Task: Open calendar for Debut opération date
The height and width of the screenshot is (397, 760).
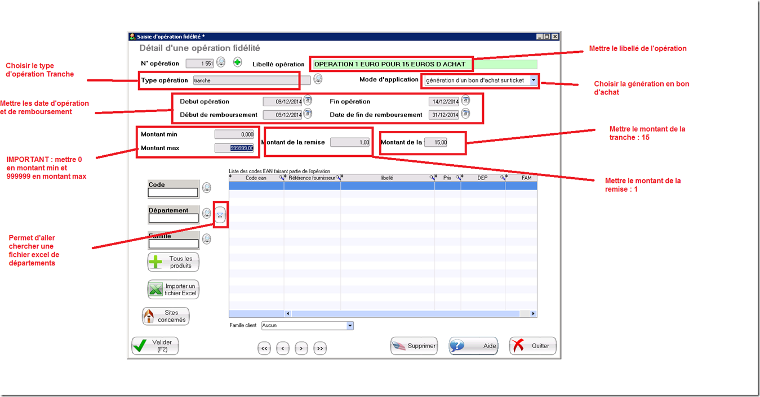Action: (308, 101)
